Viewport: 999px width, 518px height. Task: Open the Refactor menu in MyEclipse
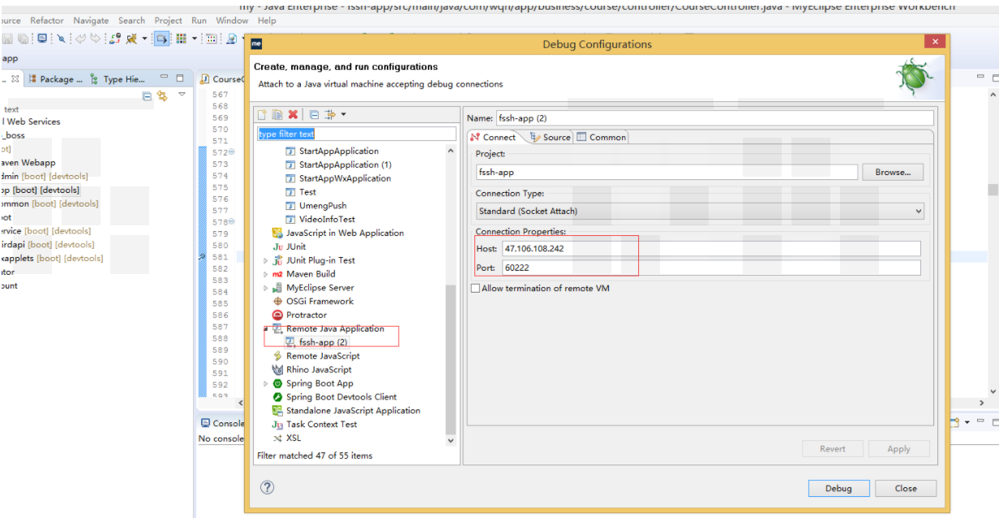[46, 20]
